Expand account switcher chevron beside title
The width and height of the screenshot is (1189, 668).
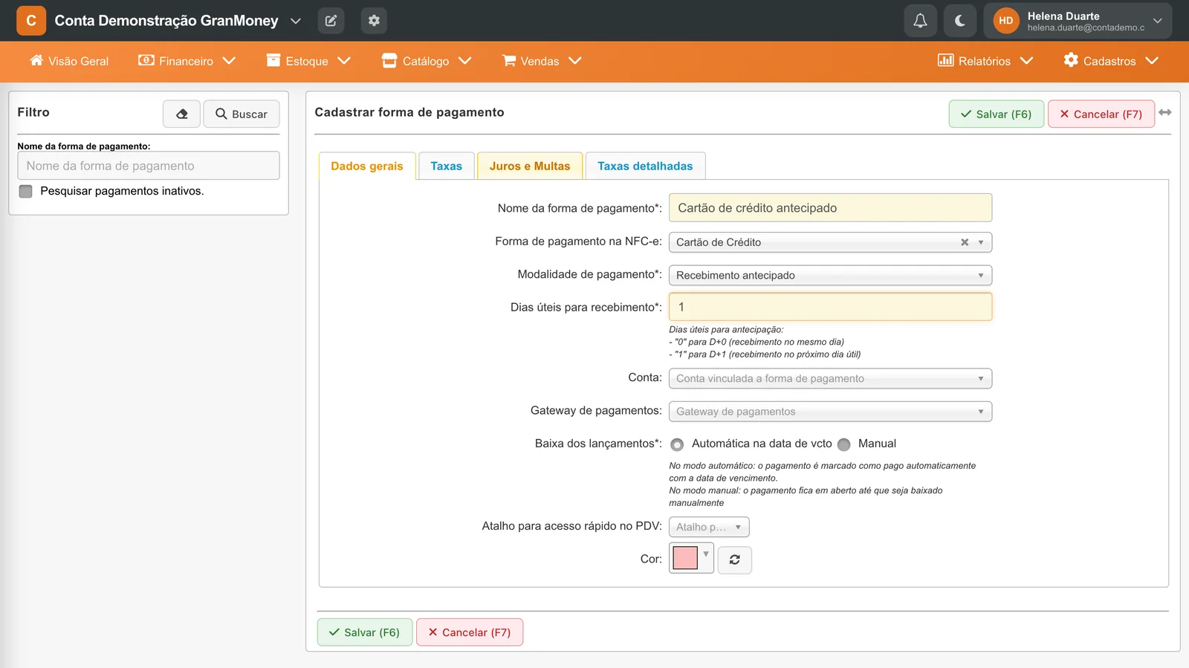coord(296,21)
